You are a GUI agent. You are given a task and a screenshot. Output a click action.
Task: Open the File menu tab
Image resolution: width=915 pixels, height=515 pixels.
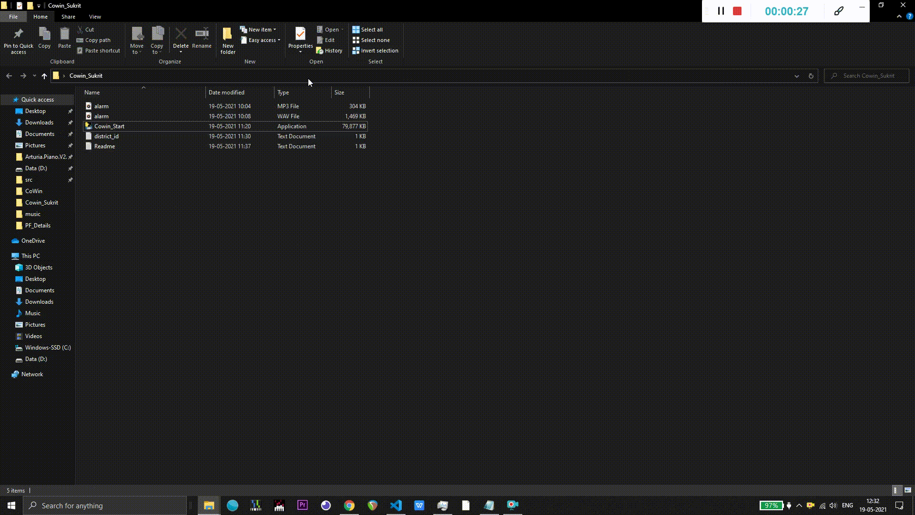13,17
